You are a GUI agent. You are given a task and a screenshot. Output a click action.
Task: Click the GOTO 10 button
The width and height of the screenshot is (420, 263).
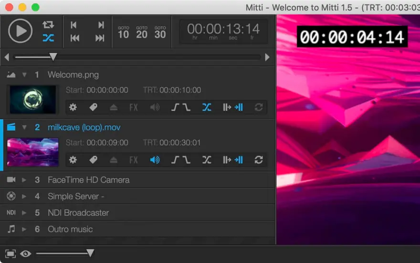point(124,32)
